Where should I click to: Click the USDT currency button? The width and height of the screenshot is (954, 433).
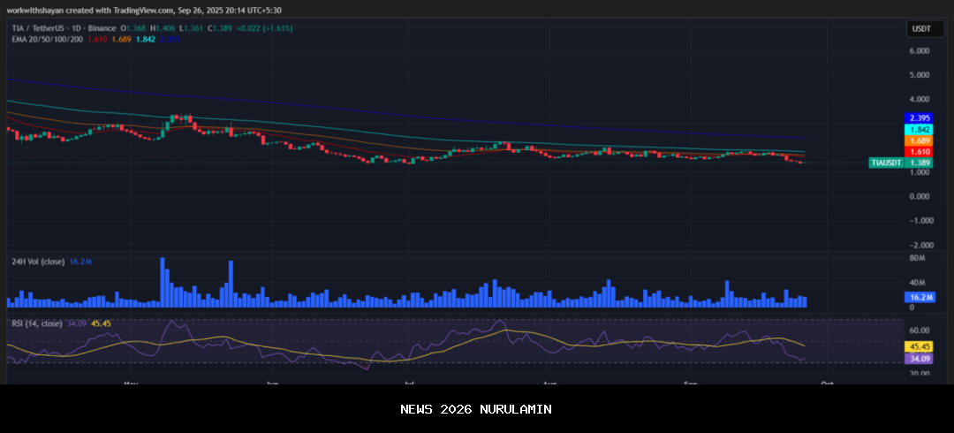(920, 29)
